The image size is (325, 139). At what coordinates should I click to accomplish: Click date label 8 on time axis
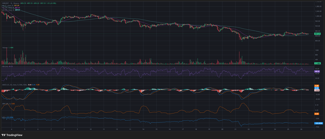(x=64, y=129)
